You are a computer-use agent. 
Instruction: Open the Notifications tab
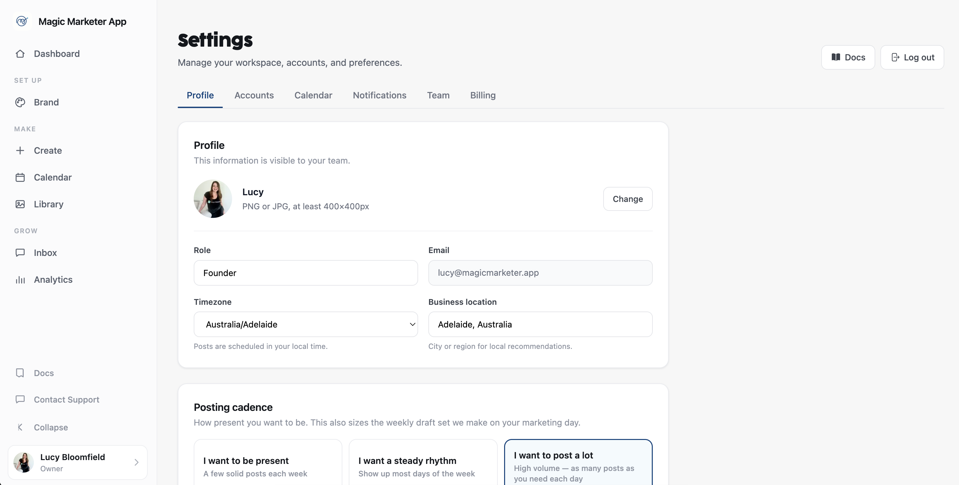click(379, 95)
